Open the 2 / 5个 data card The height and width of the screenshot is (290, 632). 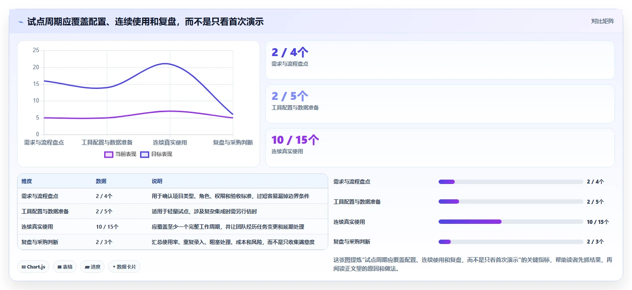440,104
